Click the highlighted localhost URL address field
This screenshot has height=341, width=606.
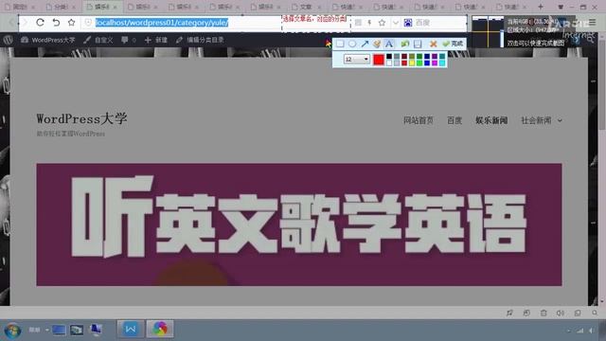pyautogui.click(x=162, y=23)
